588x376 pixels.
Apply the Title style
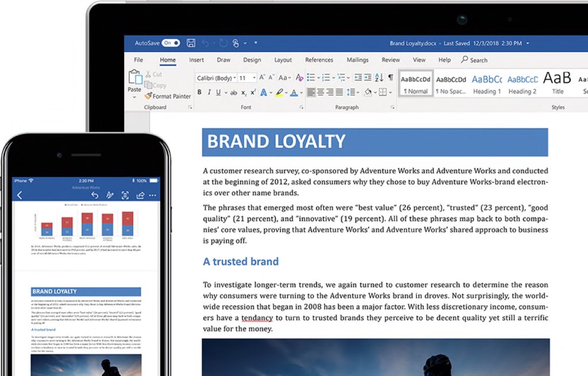(x=557, y=83)
